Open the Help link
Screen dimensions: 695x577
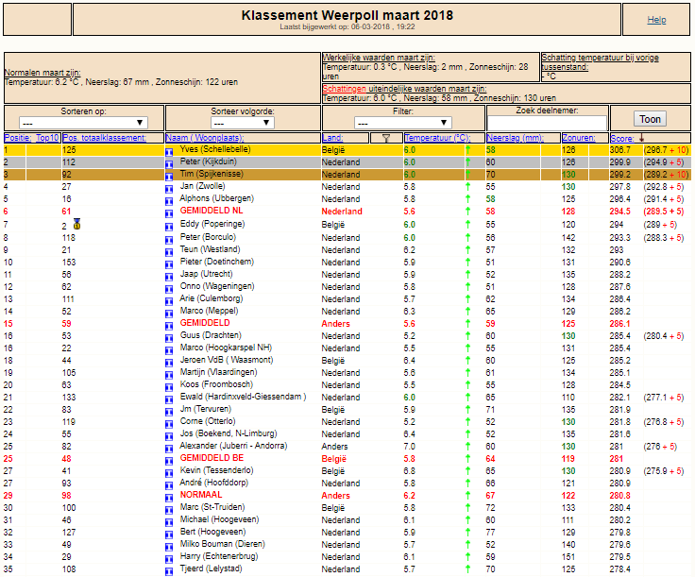656,20
